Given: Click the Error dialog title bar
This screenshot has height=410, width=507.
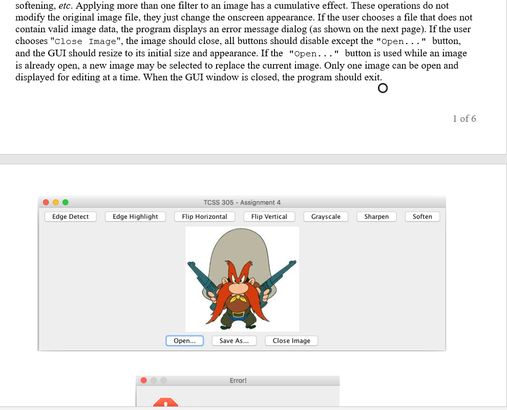Looking at the screenshot, I should (x=238, y=380).
